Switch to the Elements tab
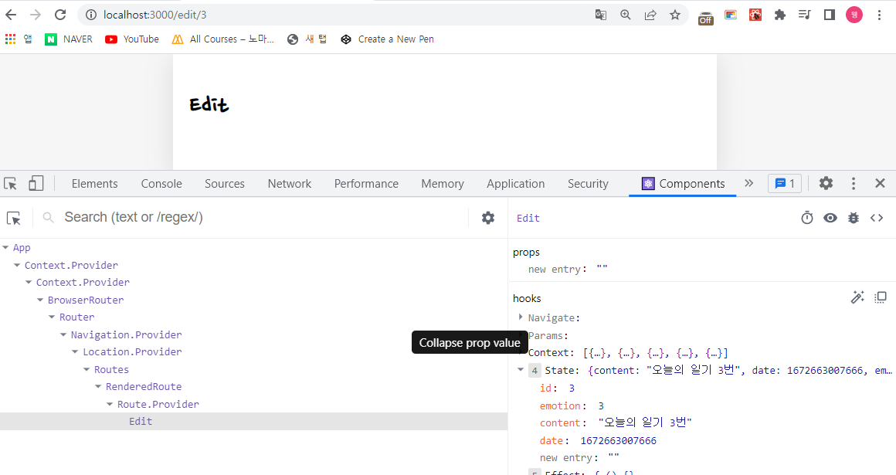The height and width of the screenshot is (475, 896). (x=94, y=184)
